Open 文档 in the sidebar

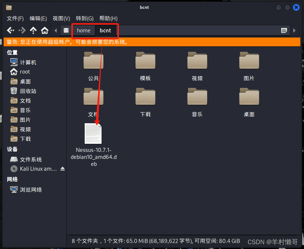pyautogui.click(x=20, y=100)
